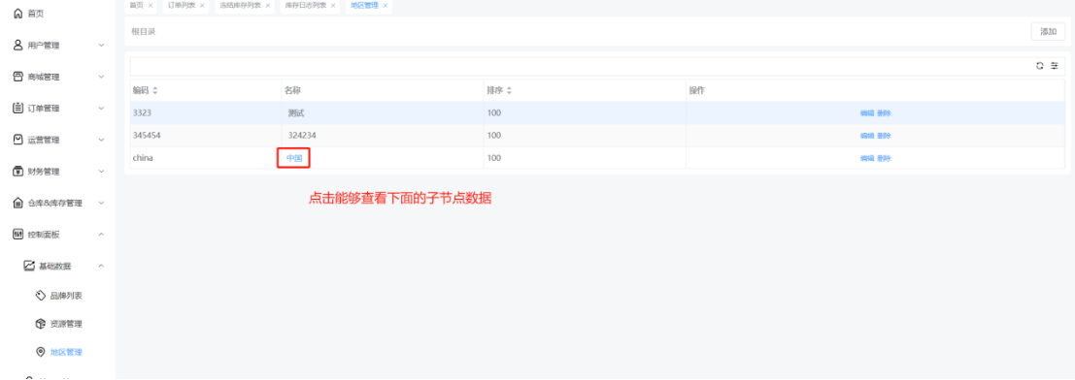Open the 中国 link to view child regions

(294, 158)
